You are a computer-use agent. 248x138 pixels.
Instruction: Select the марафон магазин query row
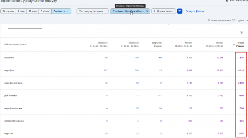pos(124,83)
